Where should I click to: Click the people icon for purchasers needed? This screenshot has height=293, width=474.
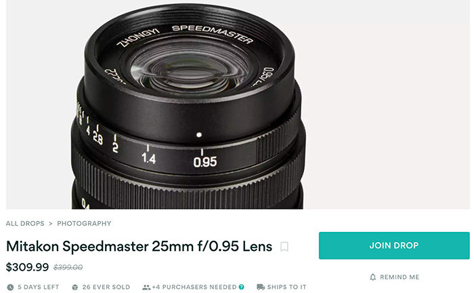tap(146, 288)
